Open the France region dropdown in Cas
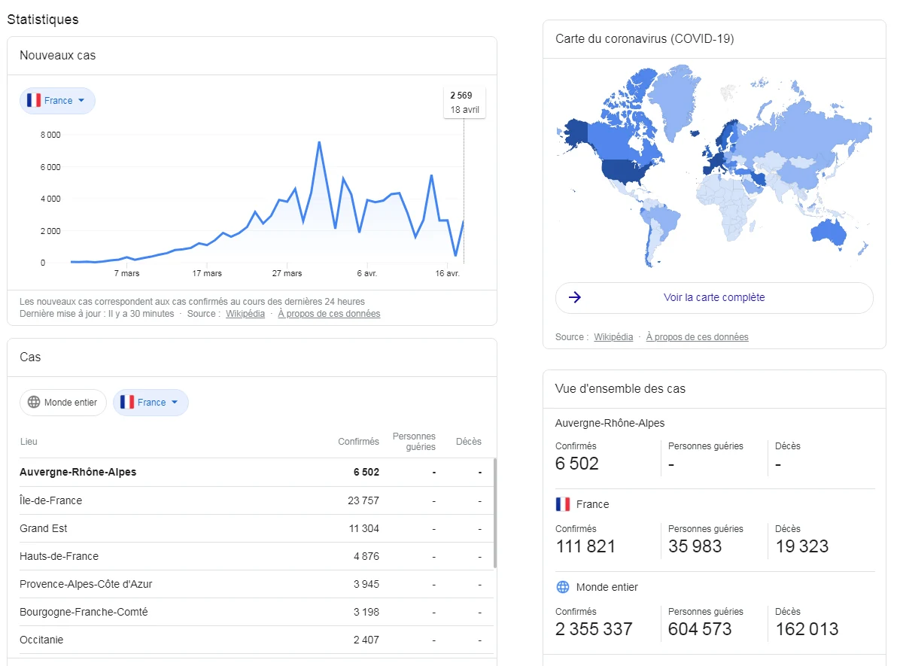 pos(151,403)
